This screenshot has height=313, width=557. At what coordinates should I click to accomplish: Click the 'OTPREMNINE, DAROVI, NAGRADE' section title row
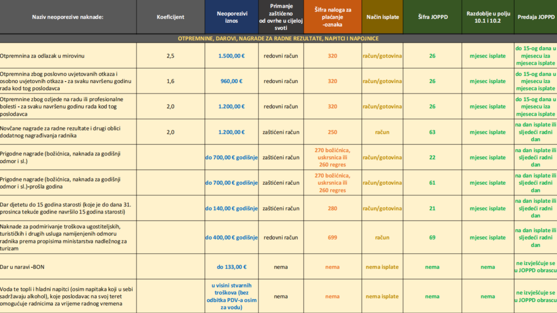click(278, 39)
